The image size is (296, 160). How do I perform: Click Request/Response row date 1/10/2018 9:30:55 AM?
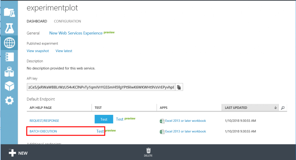point(240,121)
